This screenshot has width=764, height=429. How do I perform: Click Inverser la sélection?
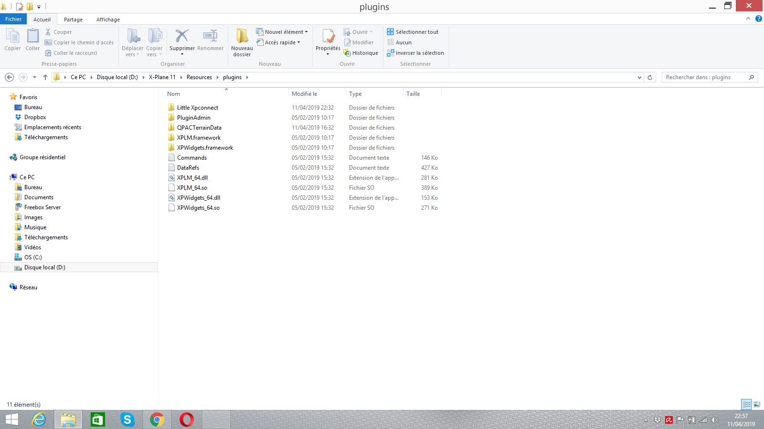(x=415, y=53)
